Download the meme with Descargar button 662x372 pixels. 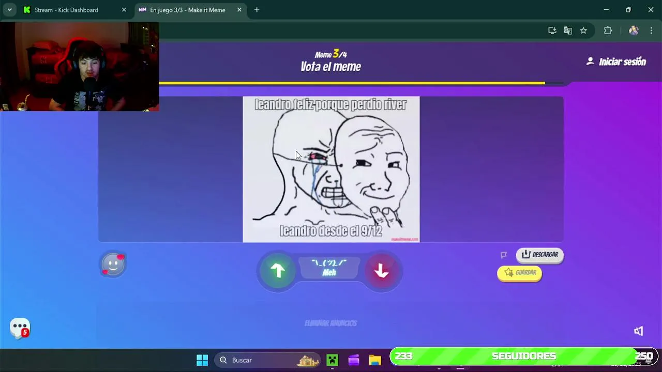[539, 255]
